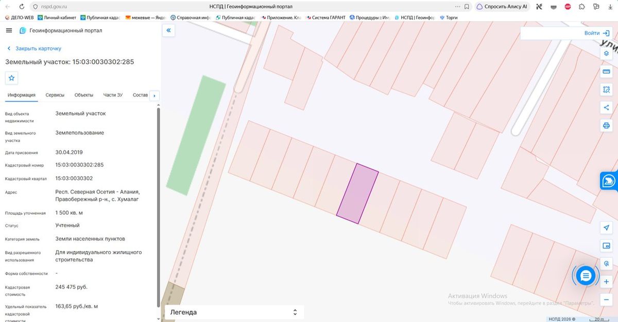Open the Состав tab
This screenshot has height=322, width=618.
click(x=140, y=95)
